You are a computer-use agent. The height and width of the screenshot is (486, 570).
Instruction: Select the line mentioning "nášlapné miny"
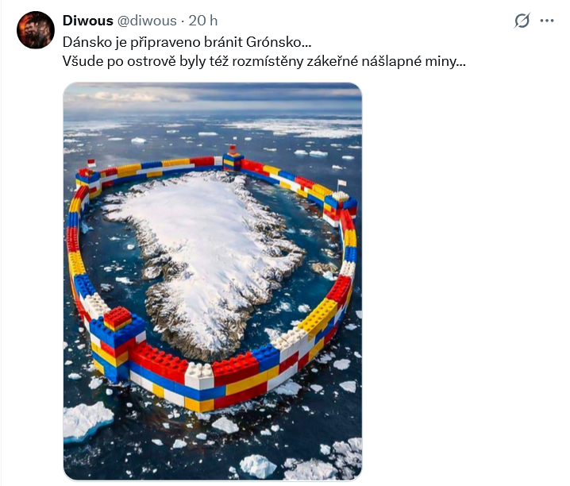click(264, 61)
